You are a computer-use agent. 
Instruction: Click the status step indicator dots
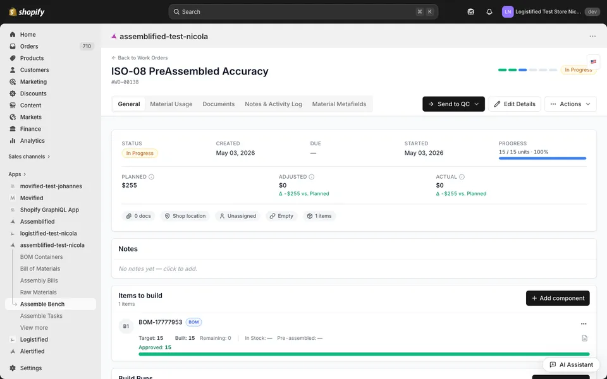coord(527,70)
